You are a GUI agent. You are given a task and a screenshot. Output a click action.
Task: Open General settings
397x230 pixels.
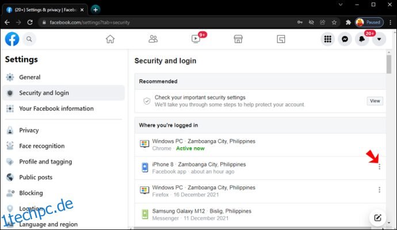click(x=63, y=77)
